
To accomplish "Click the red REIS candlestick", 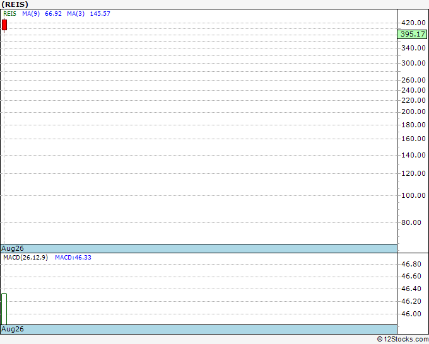I will coord(4,25).
